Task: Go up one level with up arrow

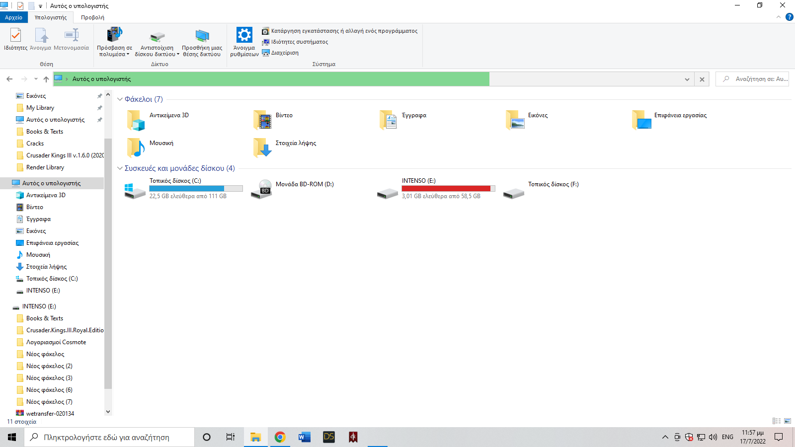Action: (x=46, y=79)
